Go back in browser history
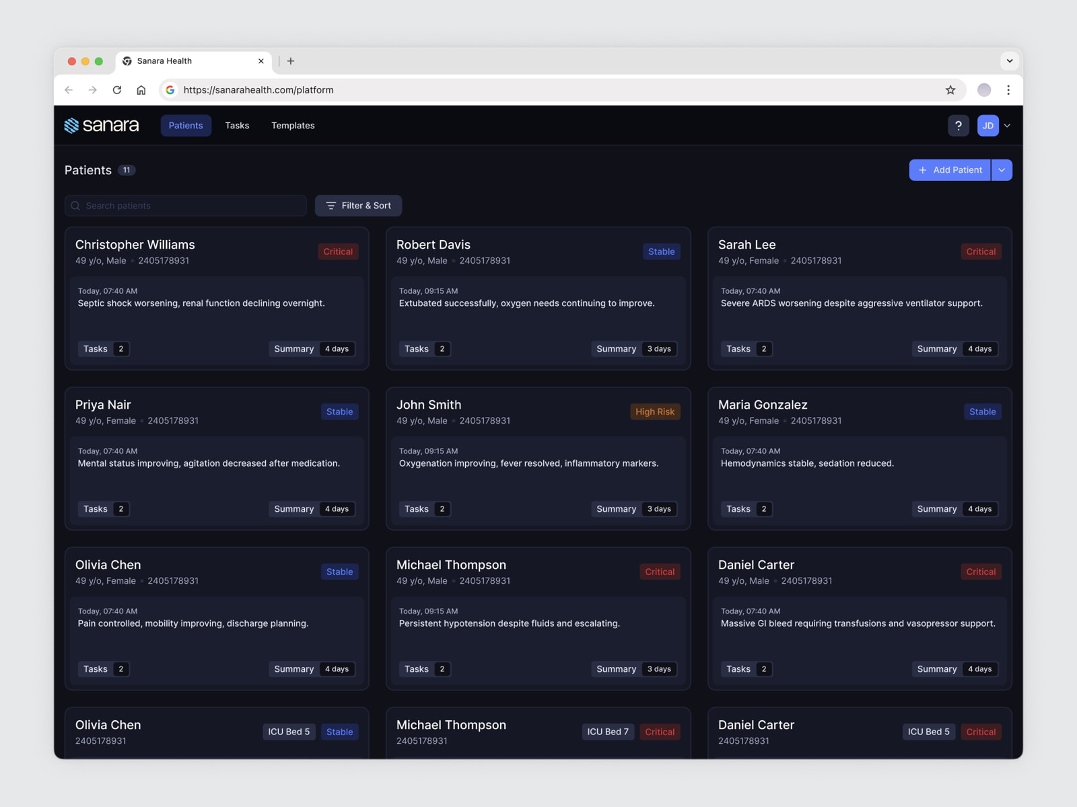 pos(69,90)
